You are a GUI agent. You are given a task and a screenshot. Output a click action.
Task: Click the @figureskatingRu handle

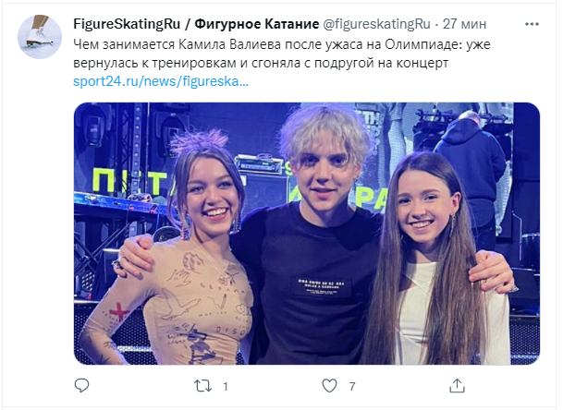point(376,24)
